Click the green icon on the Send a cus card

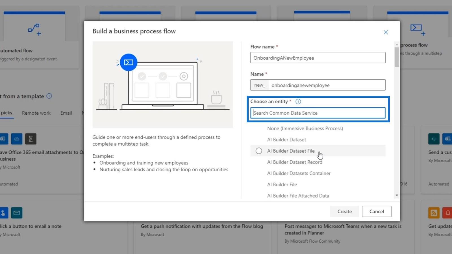[434, 139]
